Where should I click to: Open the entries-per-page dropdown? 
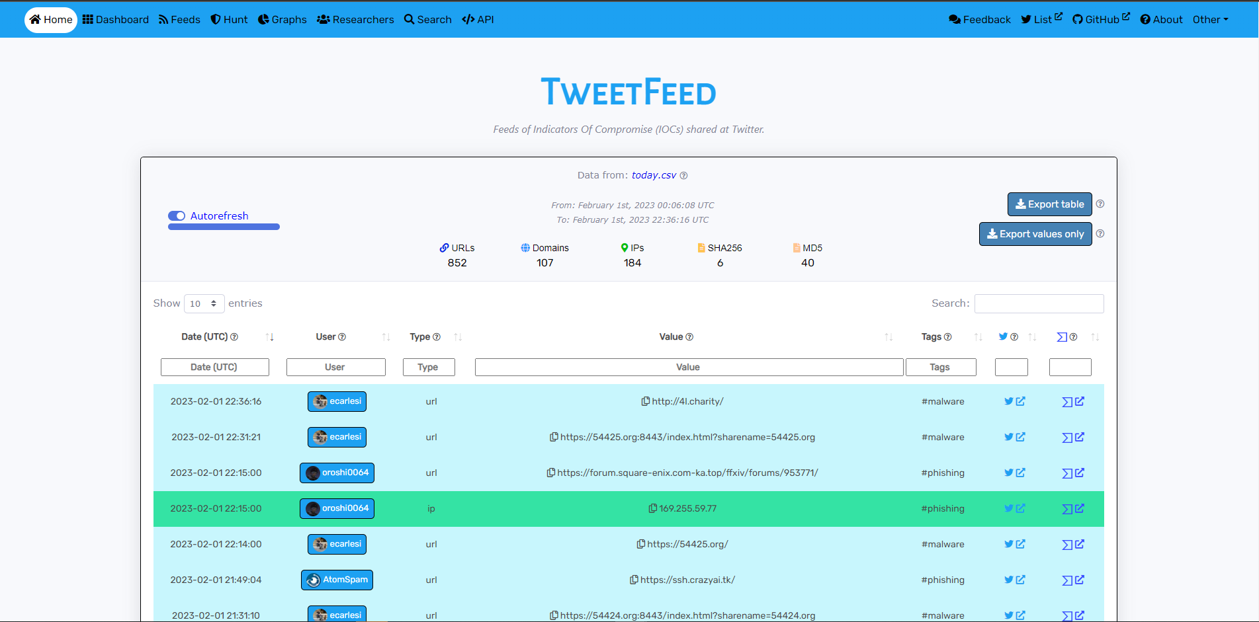204,303
